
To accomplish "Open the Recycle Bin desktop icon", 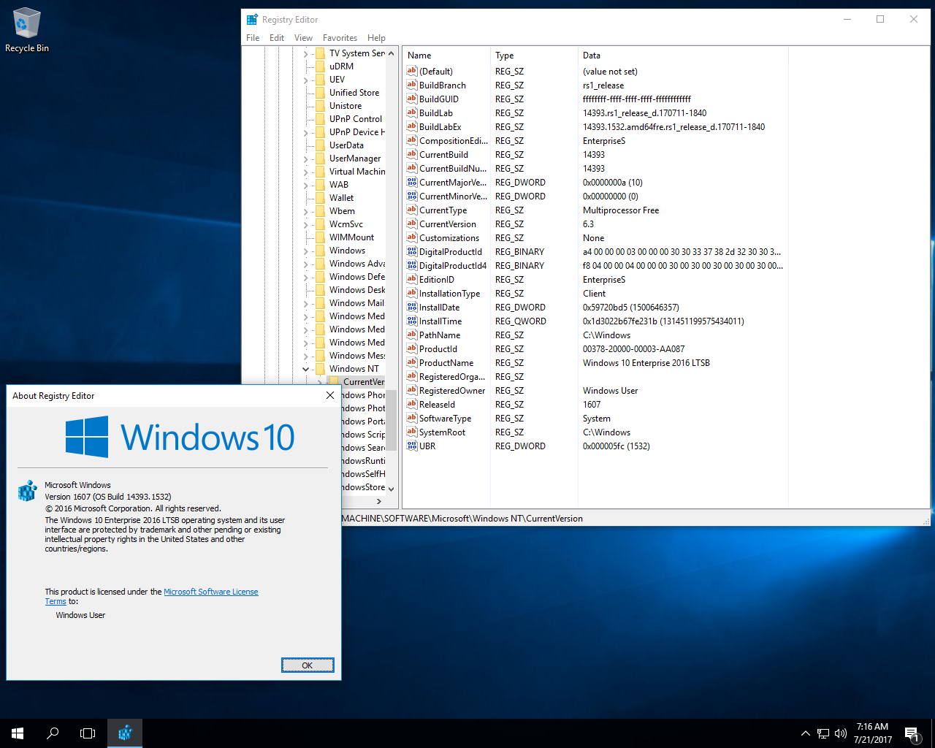I will 26,31.
